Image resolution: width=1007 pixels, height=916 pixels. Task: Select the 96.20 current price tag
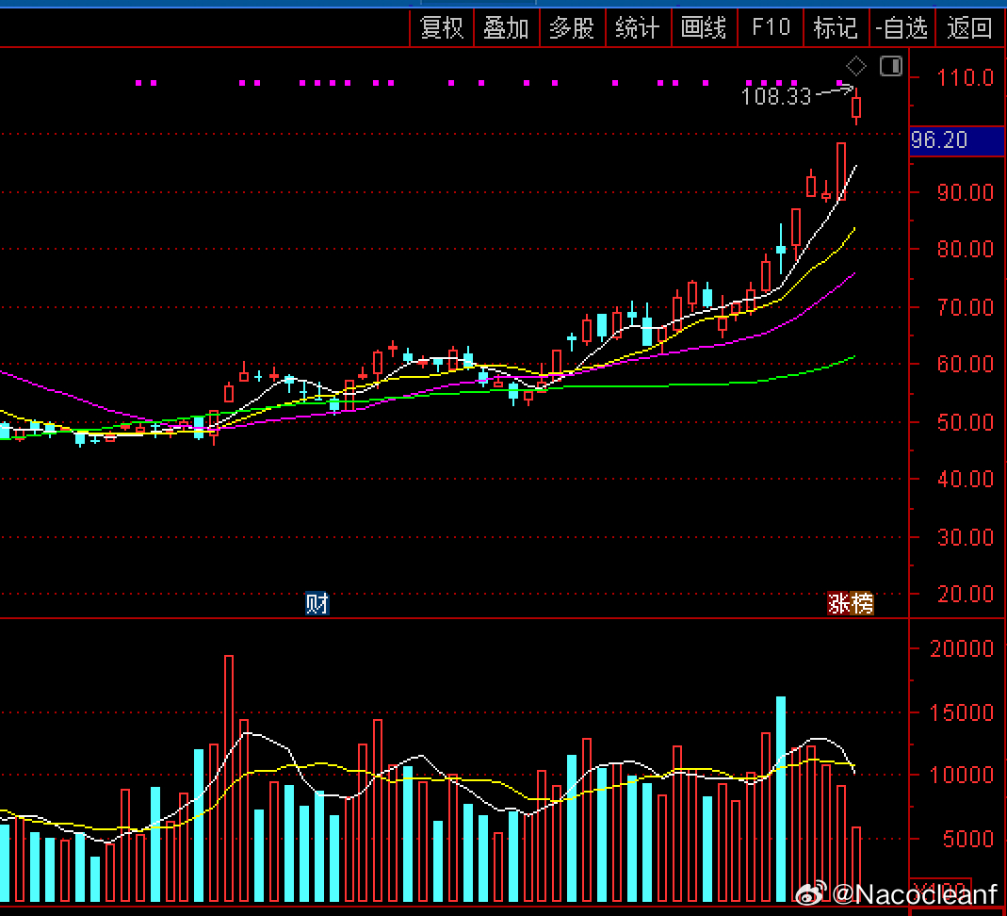(x=957, y=140)
